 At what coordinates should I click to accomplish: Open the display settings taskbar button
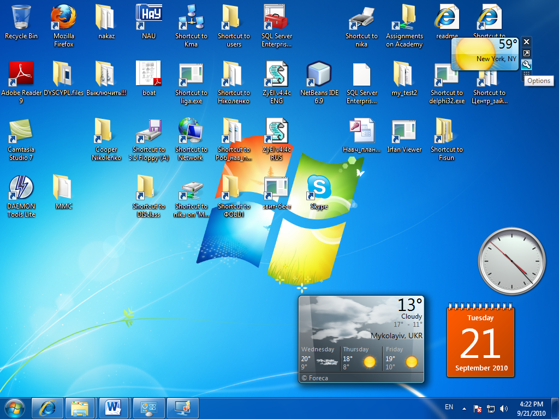(182, 408)
